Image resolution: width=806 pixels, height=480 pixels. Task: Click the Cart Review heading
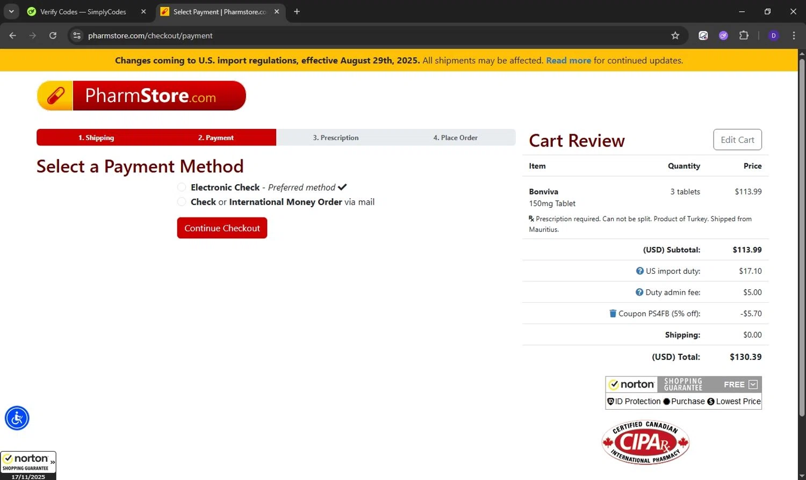tap(577, 141)
